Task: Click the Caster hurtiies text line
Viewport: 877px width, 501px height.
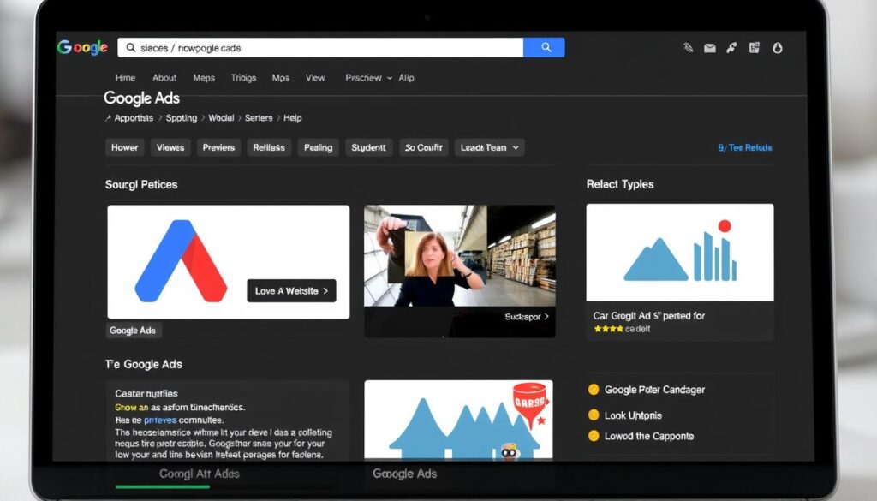Action: [x=146, y=394]
